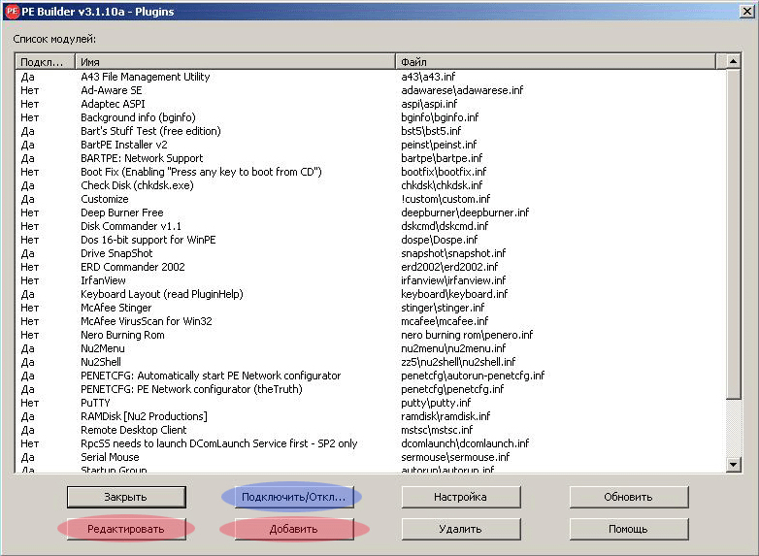Click the Редактировать button

(x=126, y=529)
